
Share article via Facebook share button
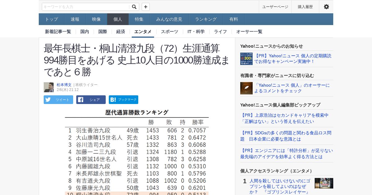coord(91,100)
